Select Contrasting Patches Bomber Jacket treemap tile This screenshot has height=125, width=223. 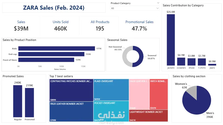click(71, 90)
